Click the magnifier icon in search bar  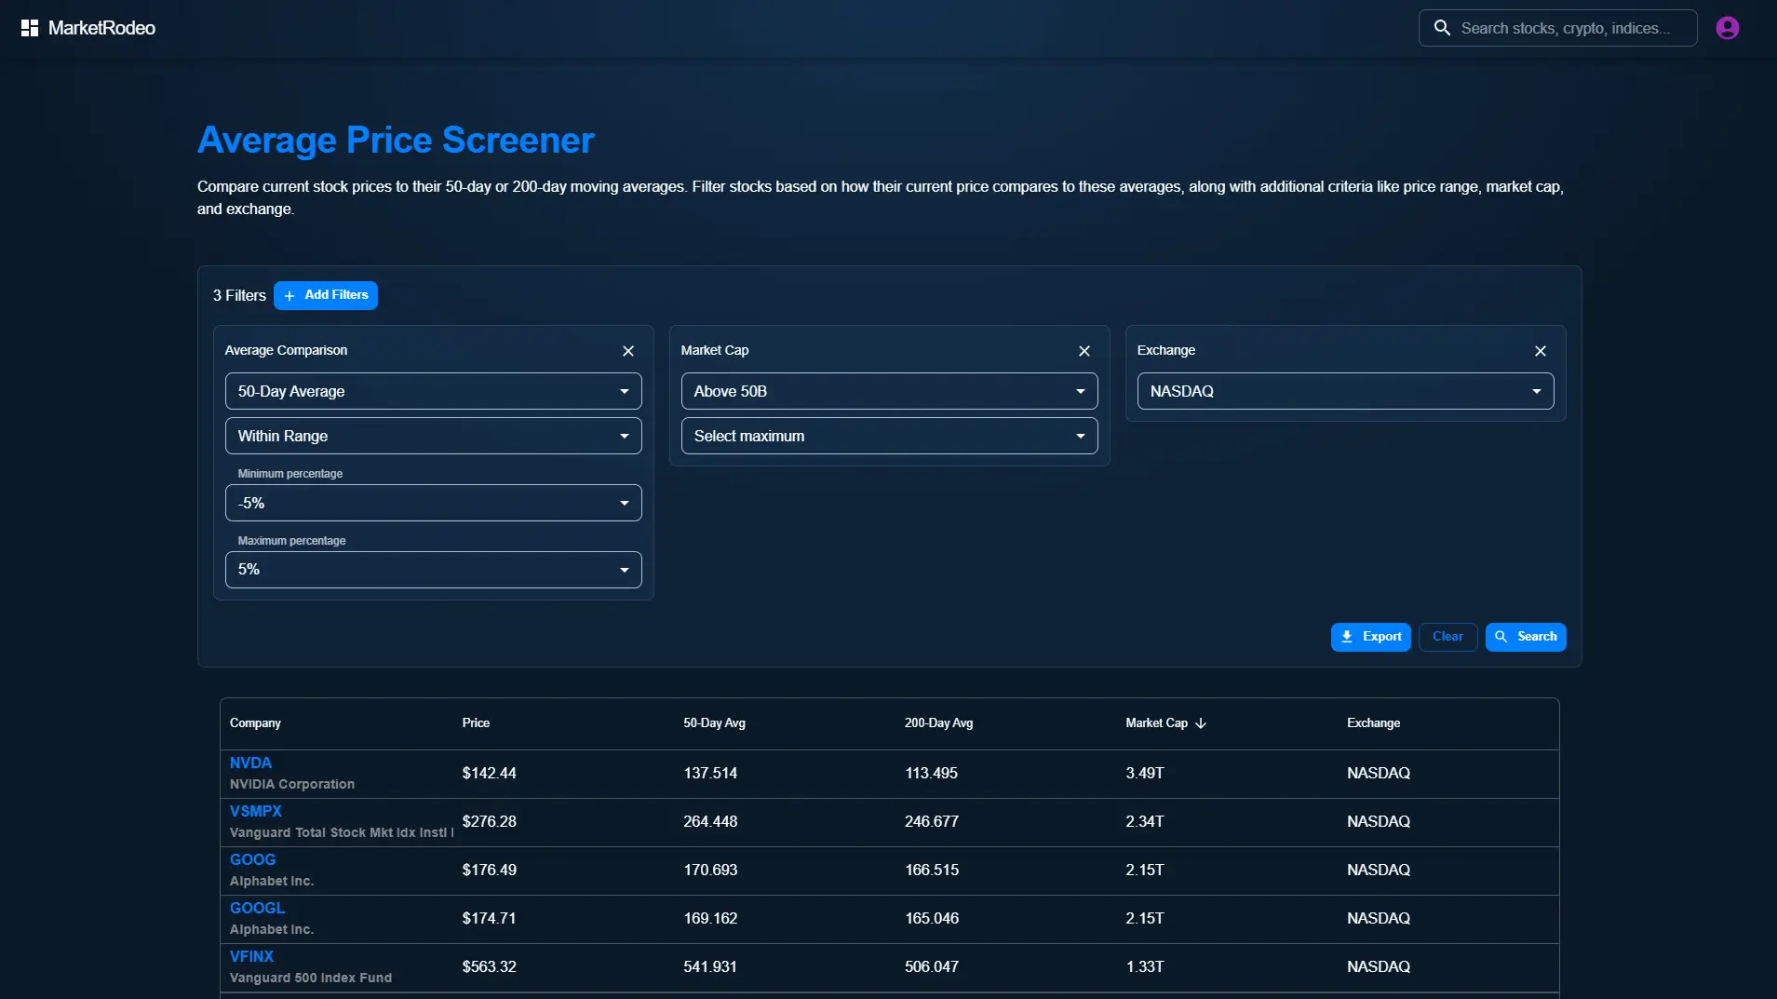point(1442,28)
